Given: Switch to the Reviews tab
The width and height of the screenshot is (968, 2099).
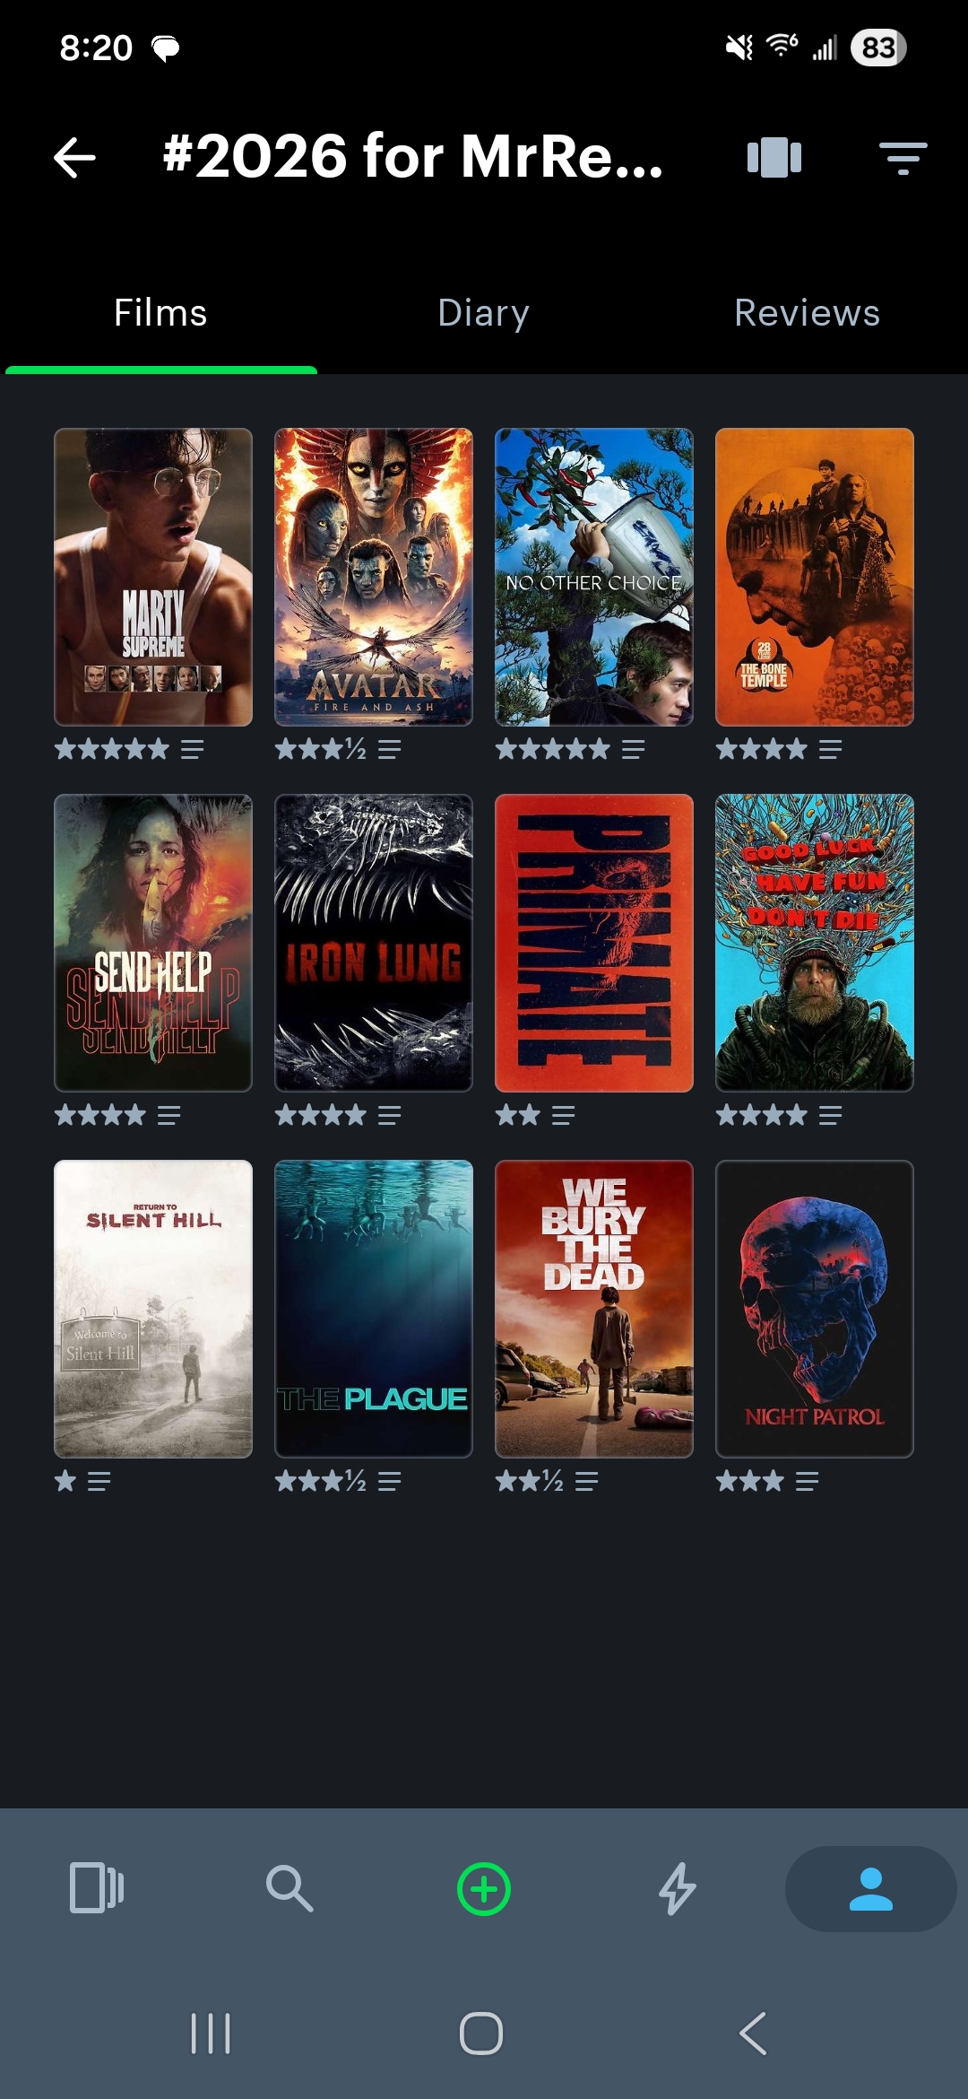Looking at the screenshot, I should point(807,313).
